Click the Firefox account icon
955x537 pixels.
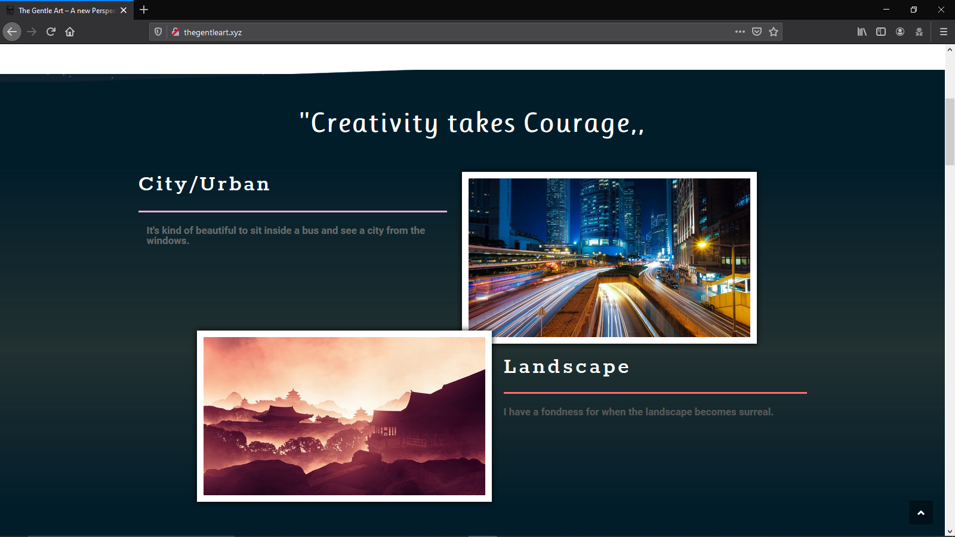[x=900, y=32]
